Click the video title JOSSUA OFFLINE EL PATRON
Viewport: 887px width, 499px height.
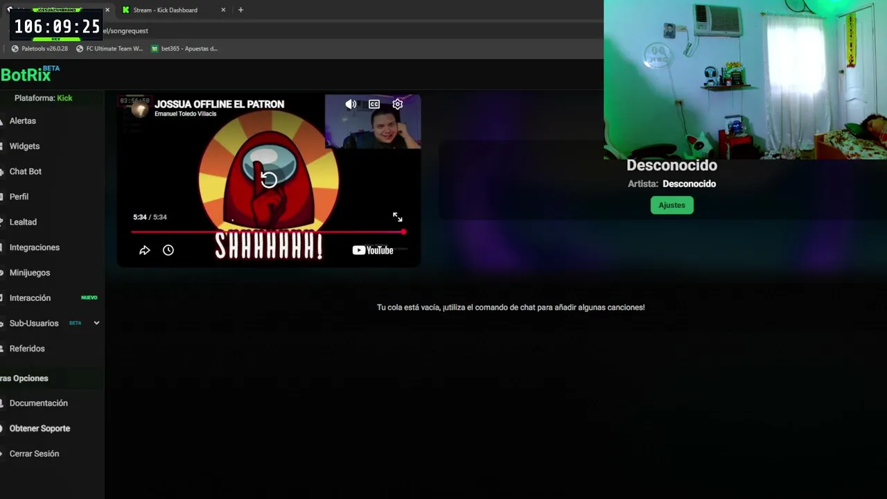219,104
